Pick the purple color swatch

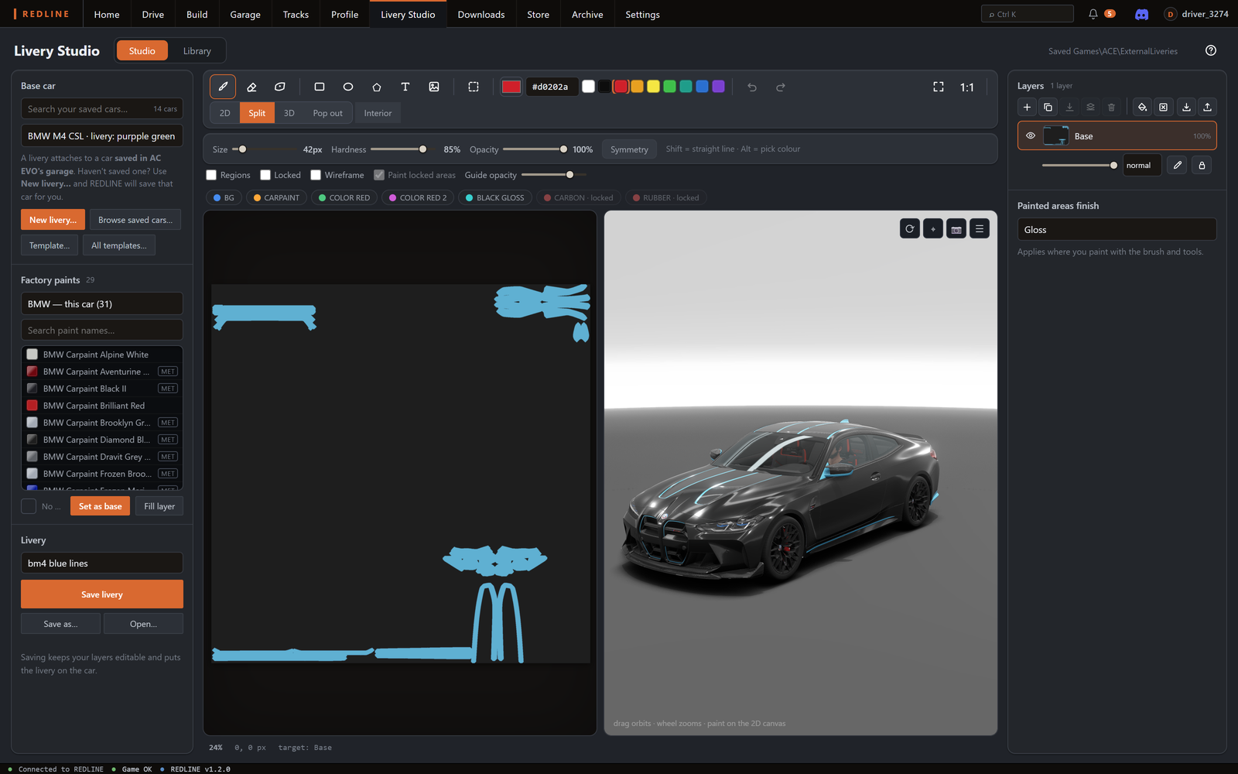(x=718, y=87)
